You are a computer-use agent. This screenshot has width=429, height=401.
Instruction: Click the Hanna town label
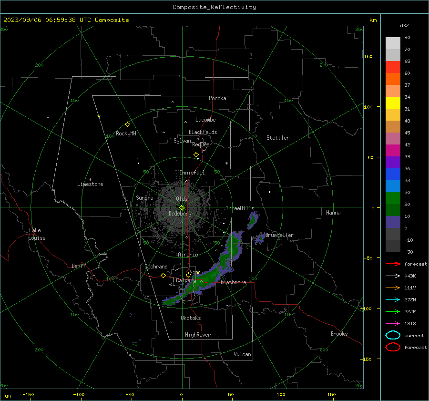click(x=333, y=213)
